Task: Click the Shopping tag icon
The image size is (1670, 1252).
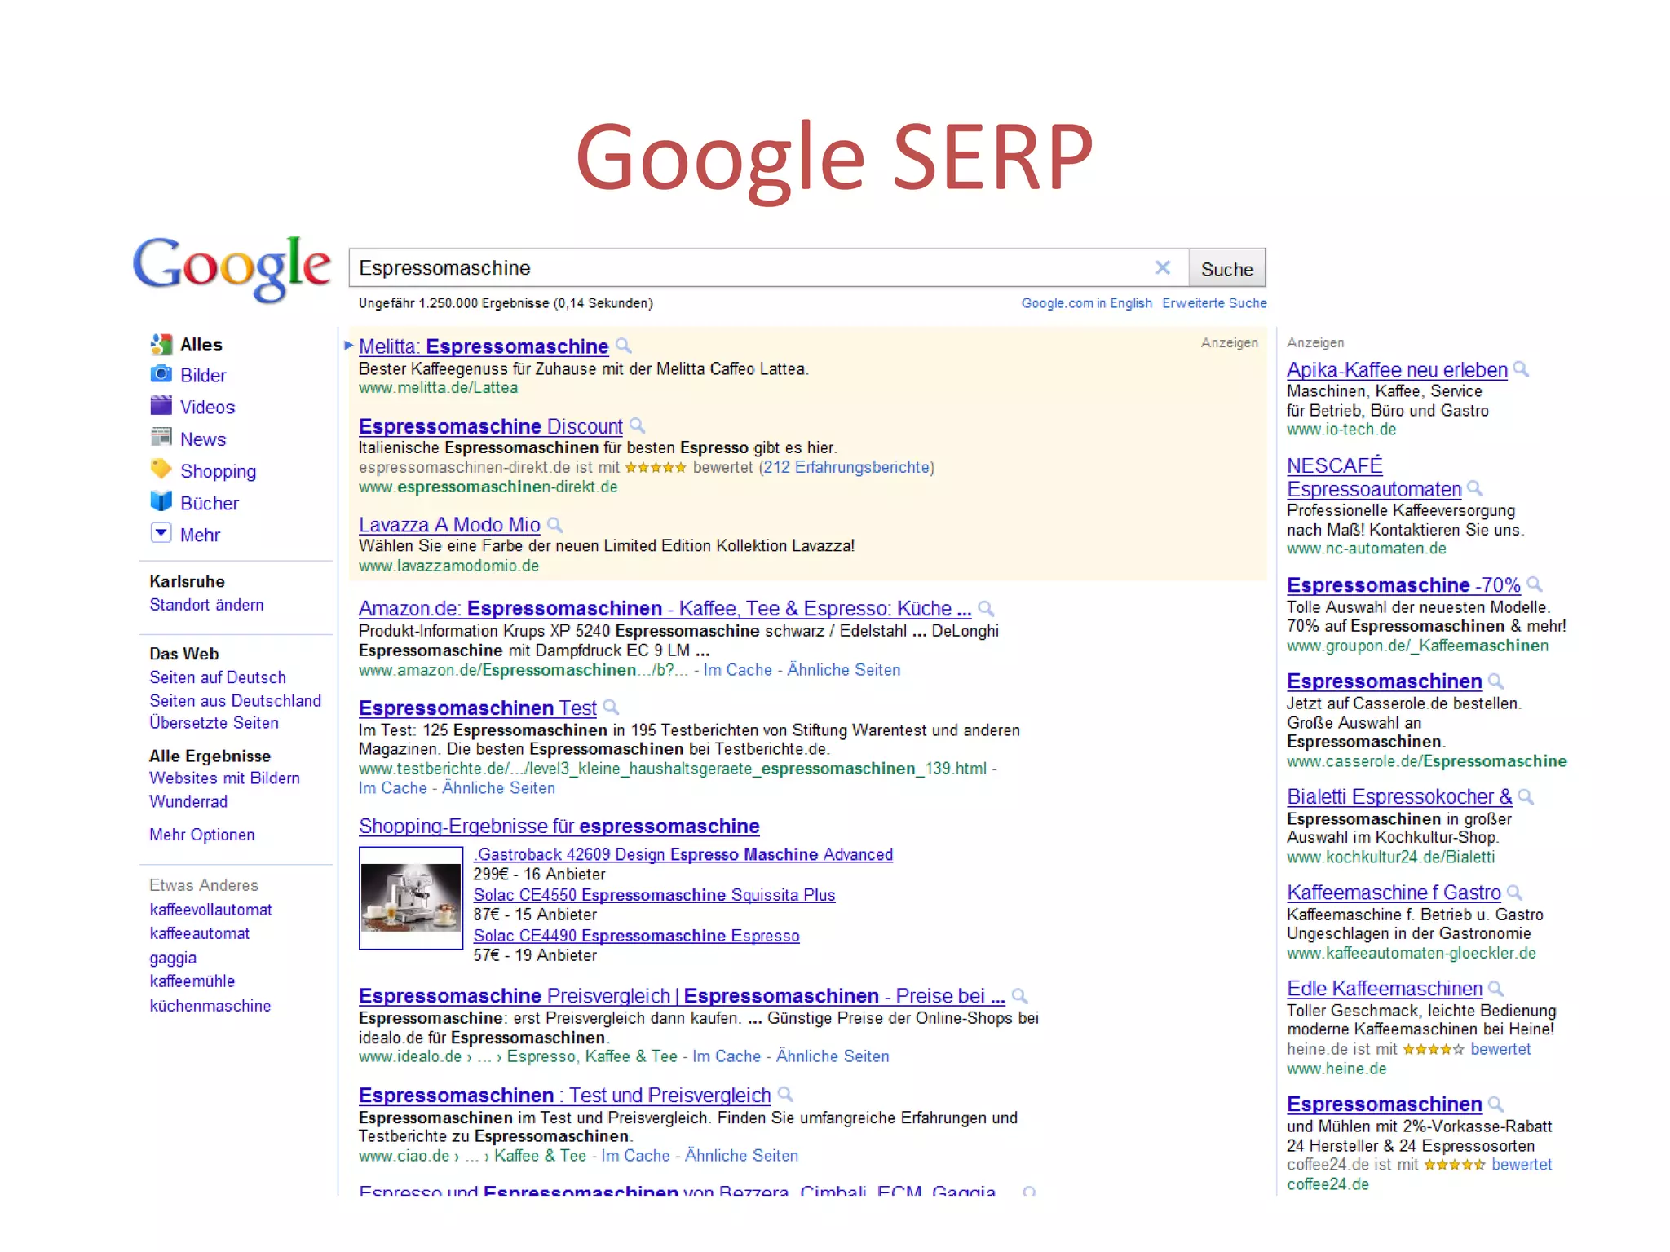Action: coord(161,469)
